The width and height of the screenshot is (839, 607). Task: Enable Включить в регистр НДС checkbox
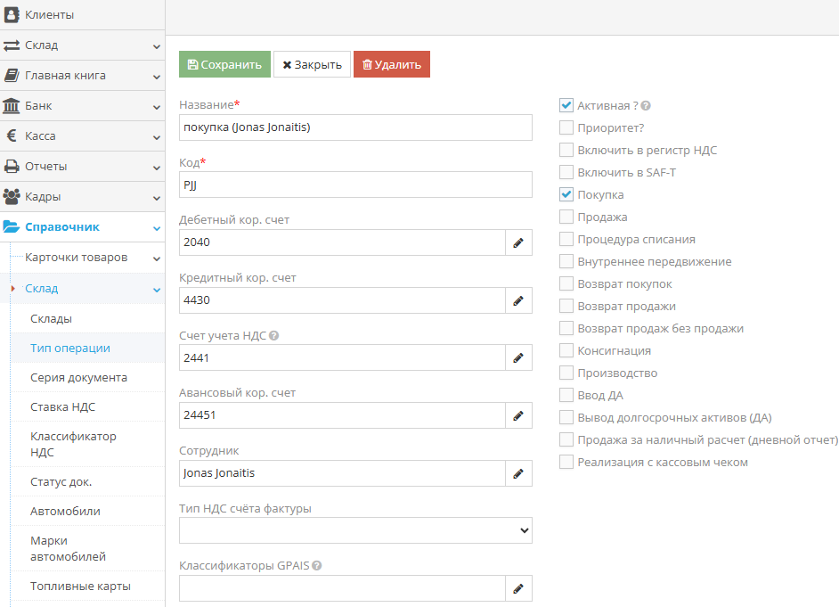(x=566, y=150)
